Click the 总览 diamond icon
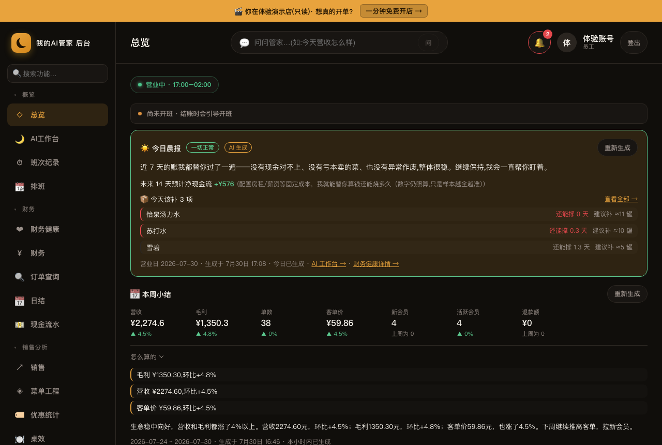This screenshot has width=662, height=445. pos(20,115)
